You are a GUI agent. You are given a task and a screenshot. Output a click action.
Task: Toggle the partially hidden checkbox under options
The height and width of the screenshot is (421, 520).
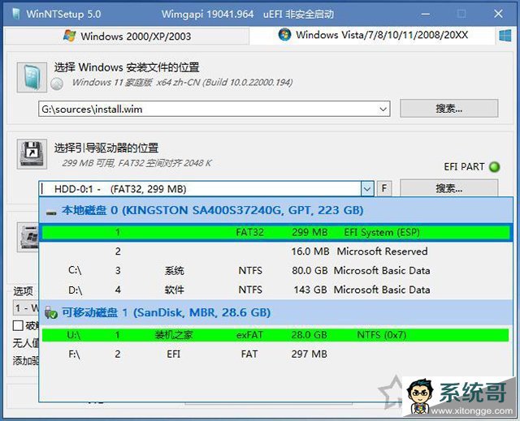coord(18,325)
